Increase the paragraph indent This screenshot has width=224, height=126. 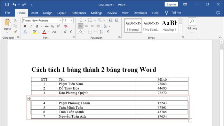click(x=116, y=20)
